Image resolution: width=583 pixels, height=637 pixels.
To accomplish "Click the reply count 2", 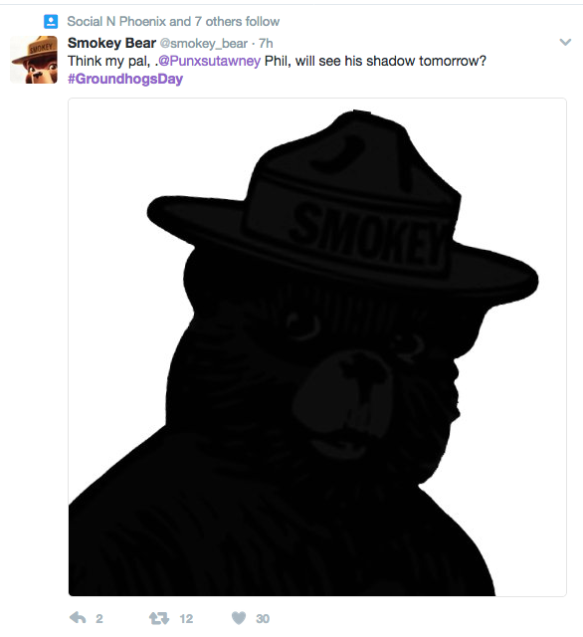I will coord(99,619).
